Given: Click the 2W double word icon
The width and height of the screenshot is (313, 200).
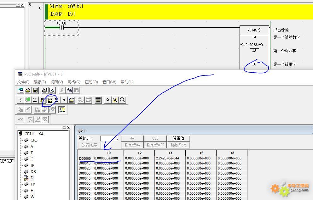Looking at the screenshot, I should point(81,100).
